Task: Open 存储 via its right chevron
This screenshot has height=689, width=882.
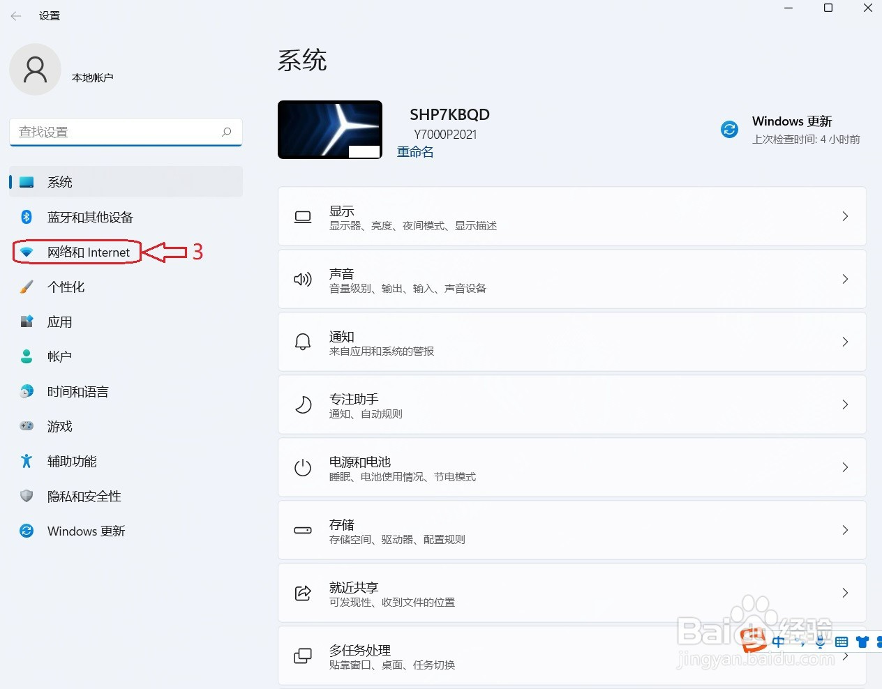Action: [x=845, y=530]
